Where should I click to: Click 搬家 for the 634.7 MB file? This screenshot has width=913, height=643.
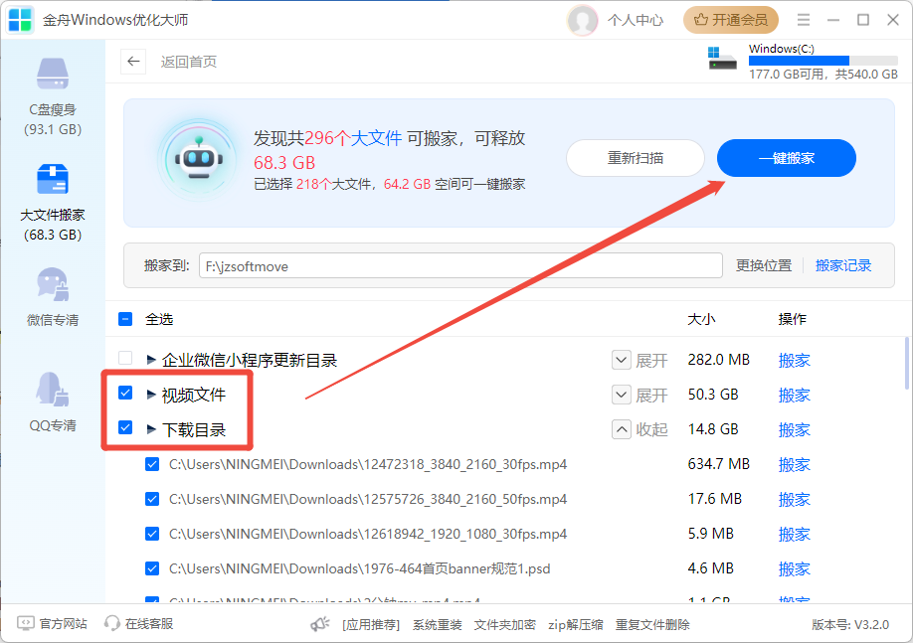pyautogui.click(x=795, y=465)
